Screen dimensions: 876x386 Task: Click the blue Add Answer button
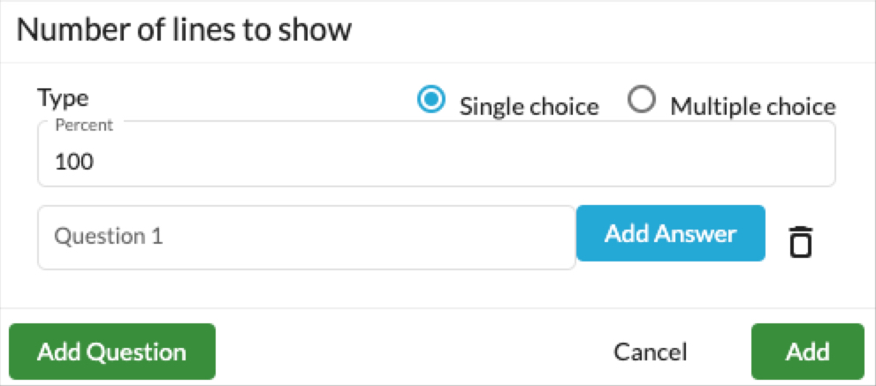[x=670, y=233]
